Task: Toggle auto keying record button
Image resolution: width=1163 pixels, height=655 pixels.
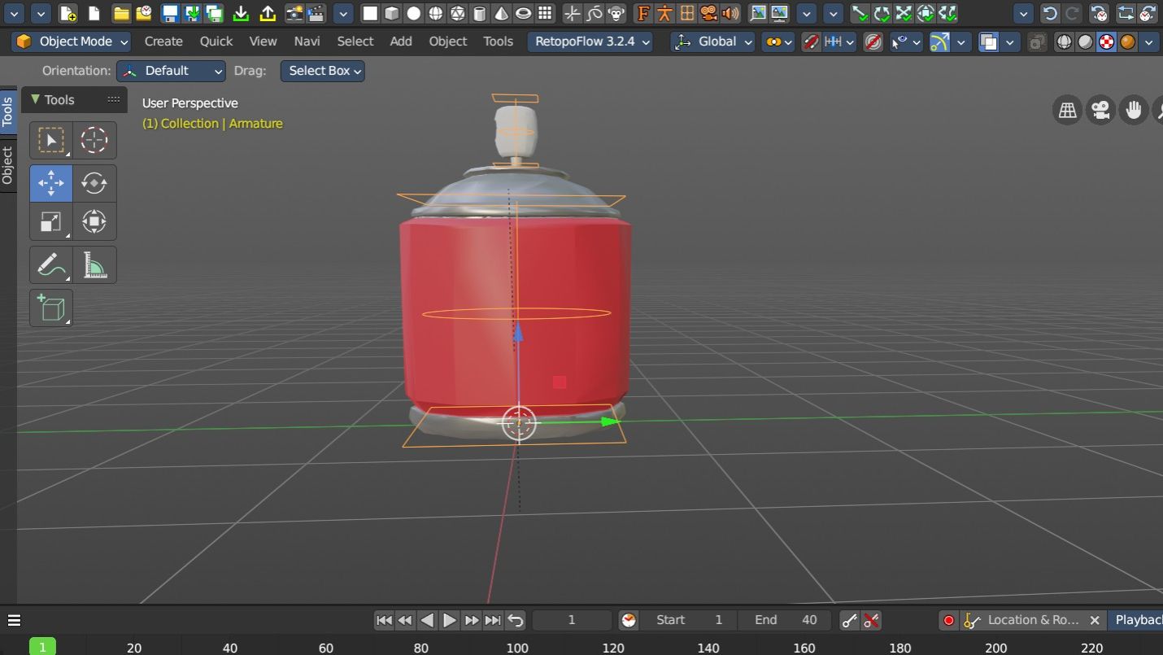Action: [x=948, y=621]
